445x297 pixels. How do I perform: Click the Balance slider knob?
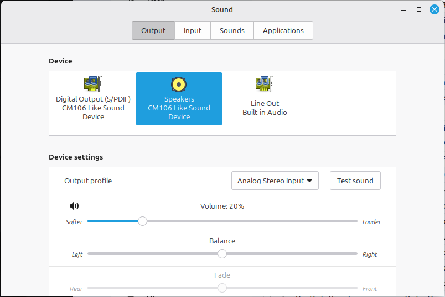point(222,254)
